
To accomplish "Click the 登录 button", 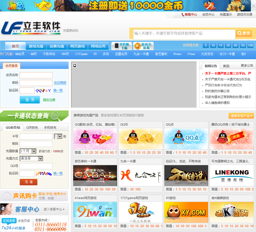I will click(30, 100).
